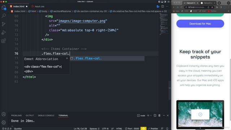Click the Port : 5500 Live Server status

pyautogui.click(x=132, y=129)
